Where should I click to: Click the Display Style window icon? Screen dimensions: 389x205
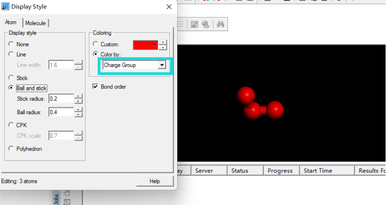pos(5,6)
